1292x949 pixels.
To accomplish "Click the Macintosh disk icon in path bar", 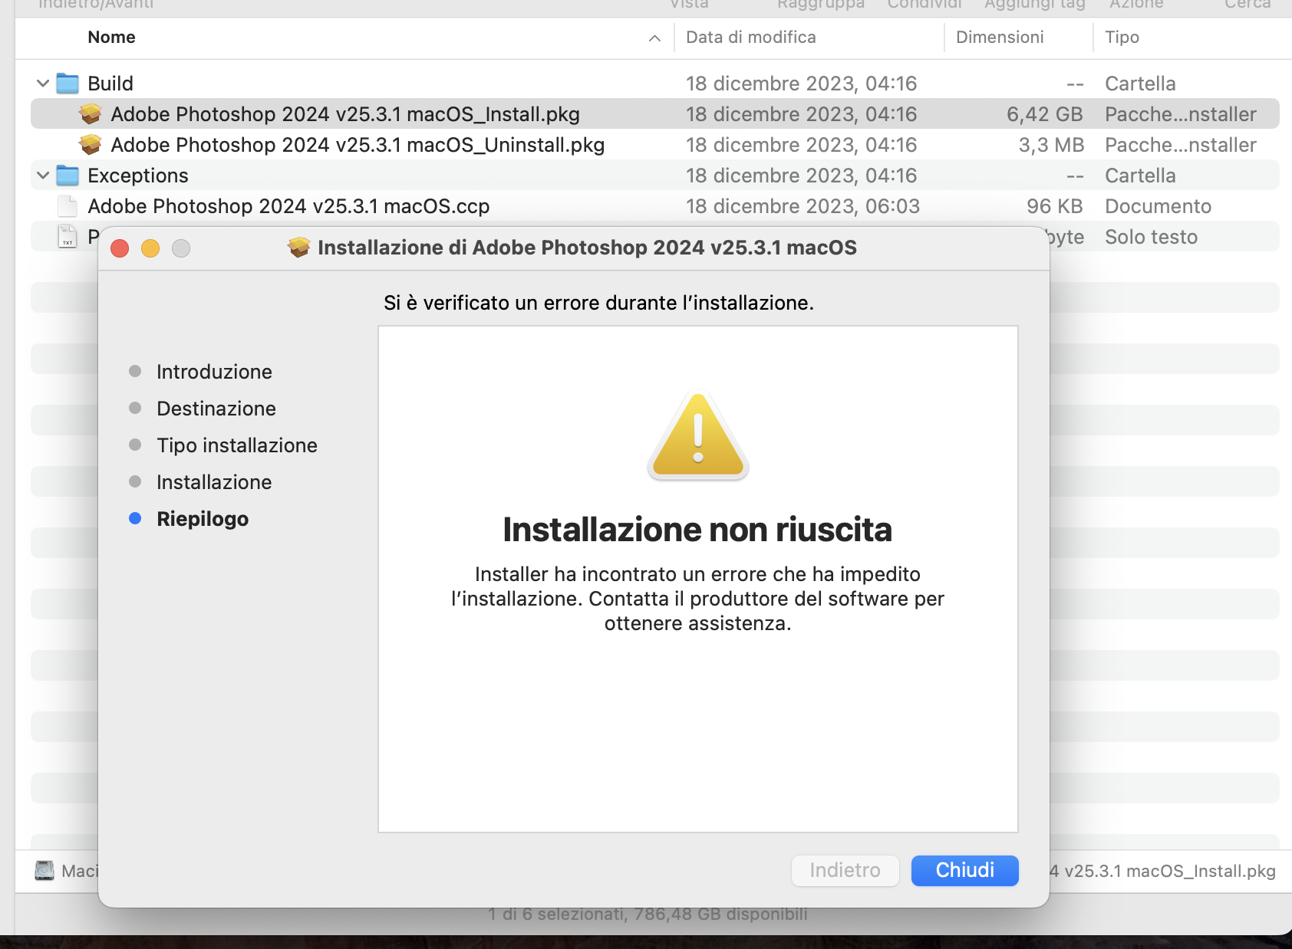I will [44, 871].
